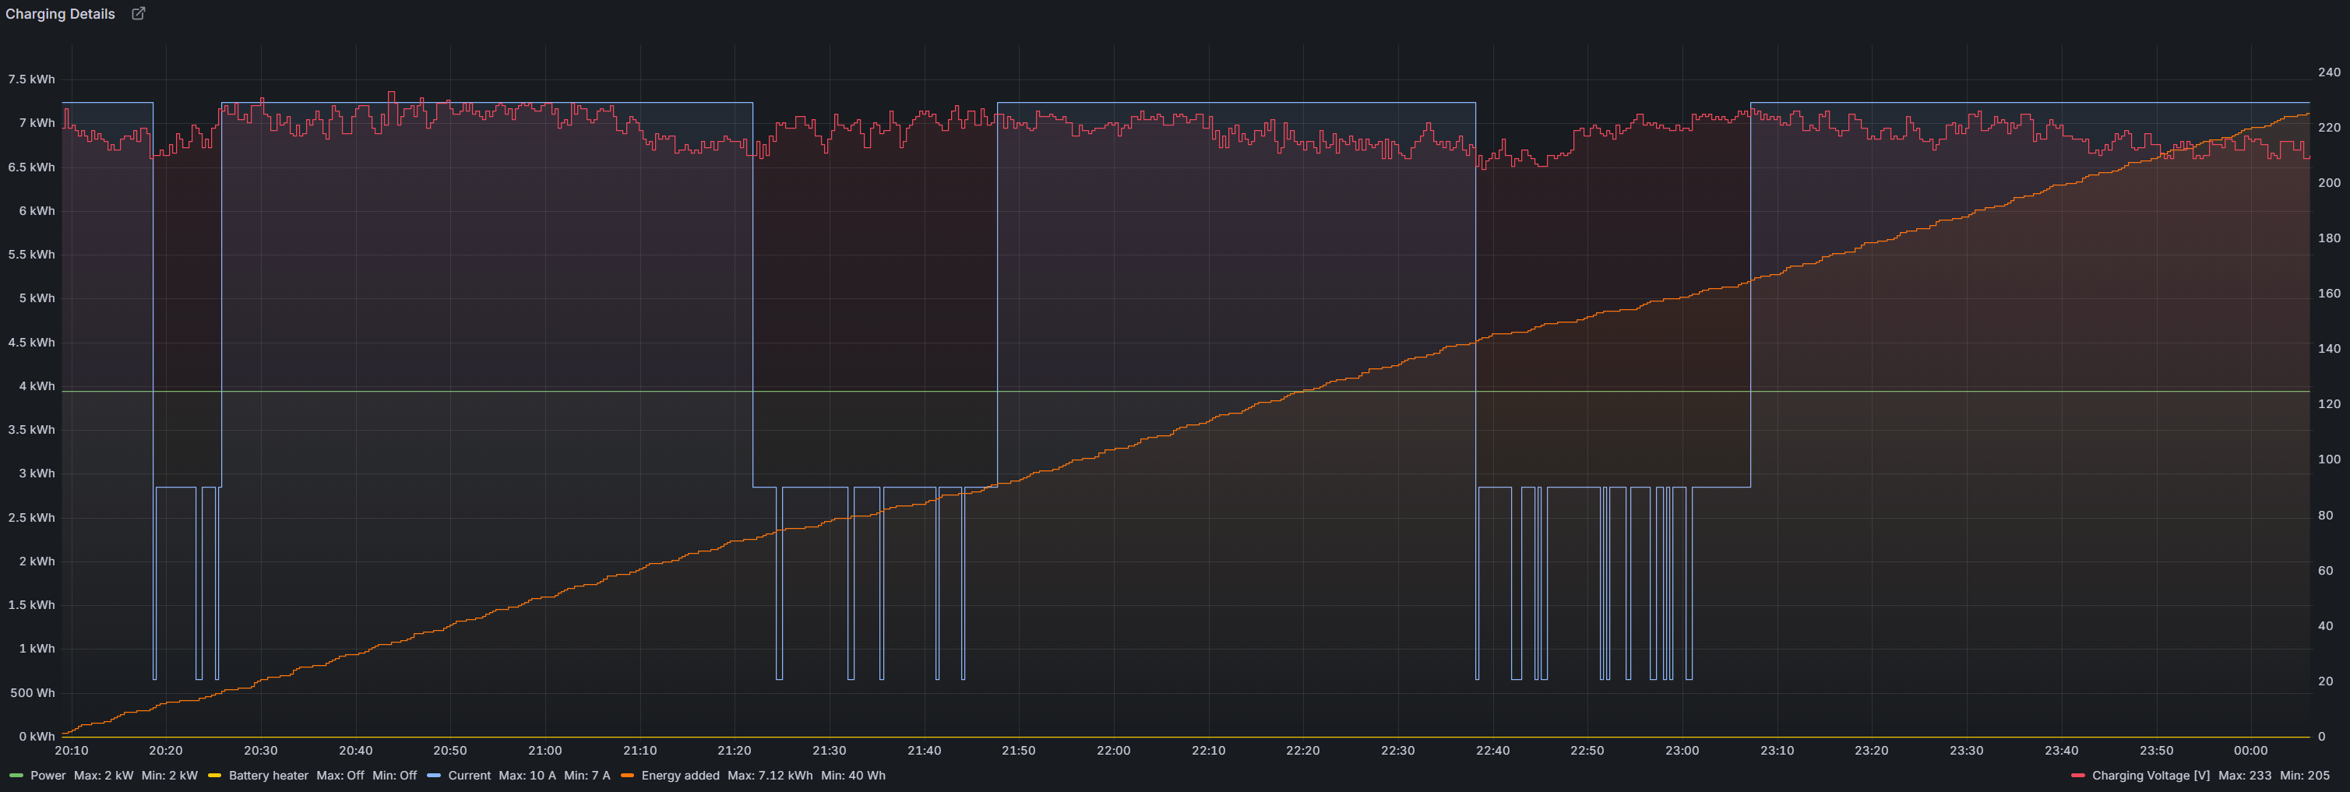Screen dimensions: 2350x792
Task: Click the Battery heater "Min: Off" value
Action: [x=394, y=776]
